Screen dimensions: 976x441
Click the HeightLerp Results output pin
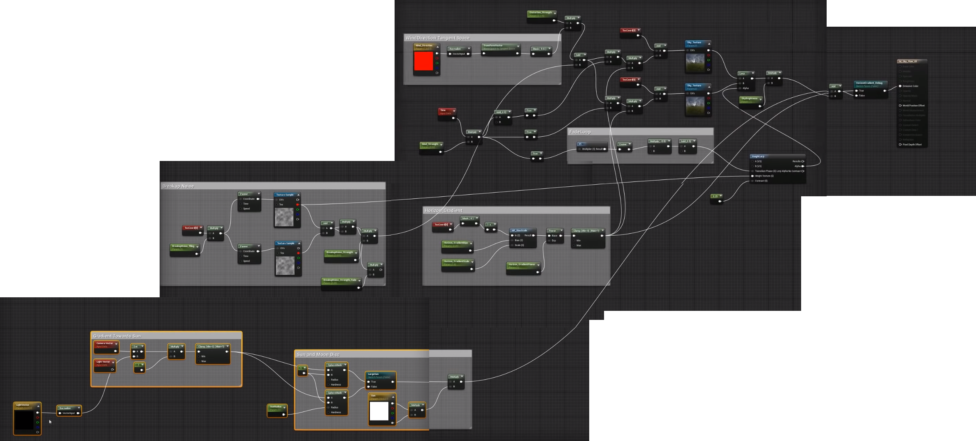[802, 161]
